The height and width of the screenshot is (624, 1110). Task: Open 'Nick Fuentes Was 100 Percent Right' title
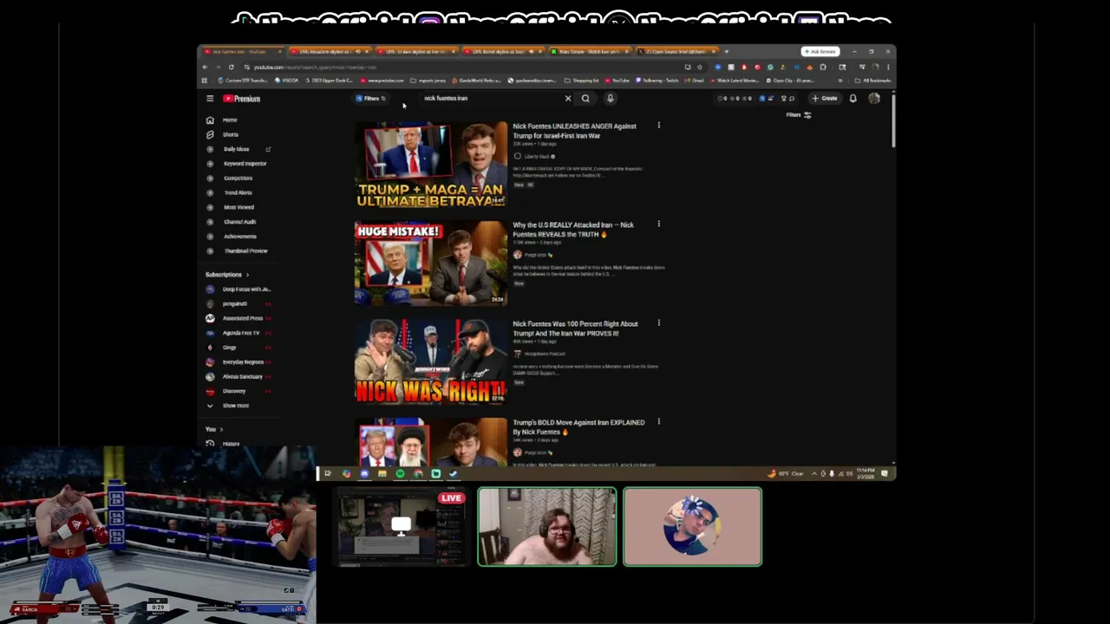[x=575, y=328]
